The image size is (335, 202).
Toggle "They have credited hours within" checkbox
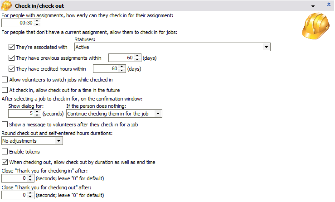pyautogui.click(x=12, y=69)
